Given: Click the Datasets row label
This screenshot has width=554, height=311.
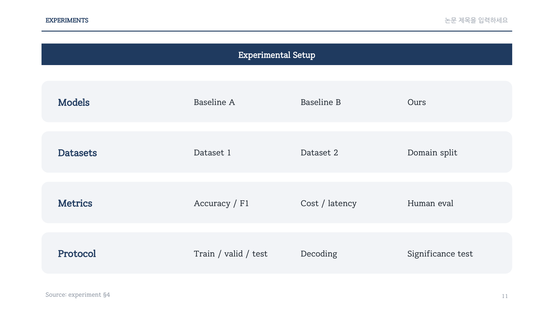Looking at the screenshot, I should pyautogui.click(x=77, y=153).
